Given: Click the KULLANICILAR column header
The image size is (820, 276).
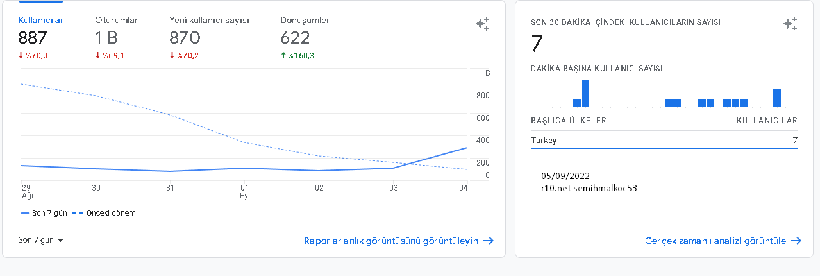Looking at the screenshot, I should 767,121.
